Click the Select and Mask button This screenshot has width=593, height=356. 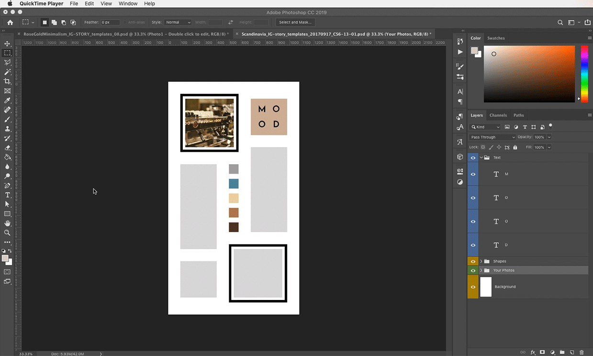point(295,22)
